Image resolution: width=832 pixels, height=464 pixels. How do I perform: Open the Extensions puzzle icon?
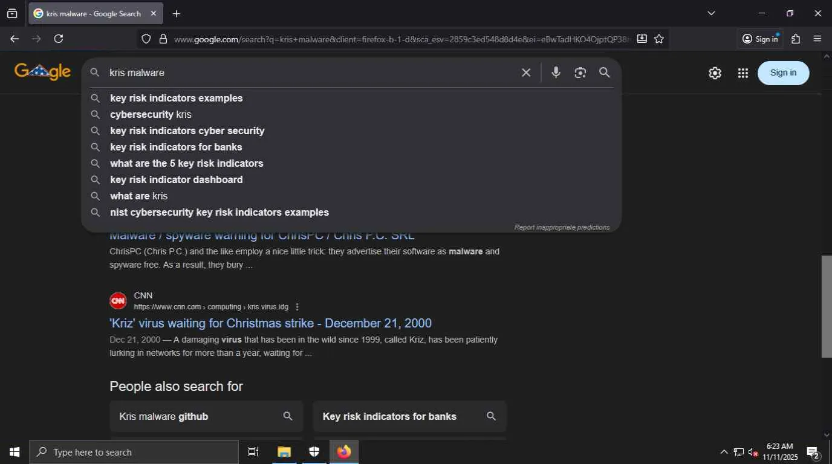click(x=796, y=39)
